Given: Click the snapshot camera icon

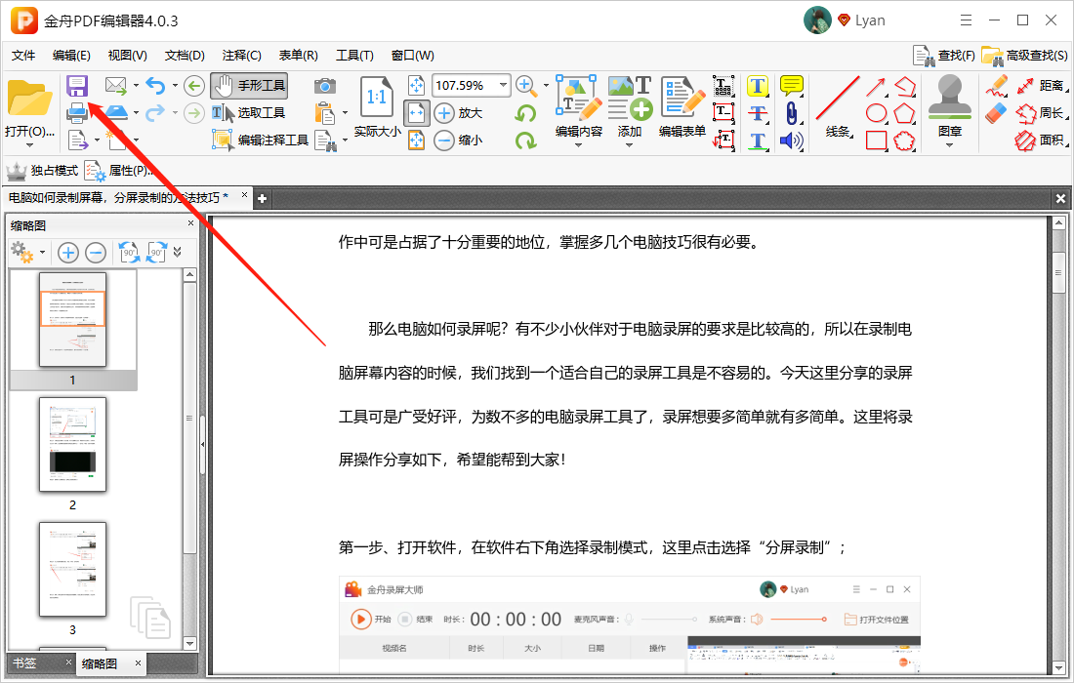Looking at the screenshot, I should [x=325, y=86].
